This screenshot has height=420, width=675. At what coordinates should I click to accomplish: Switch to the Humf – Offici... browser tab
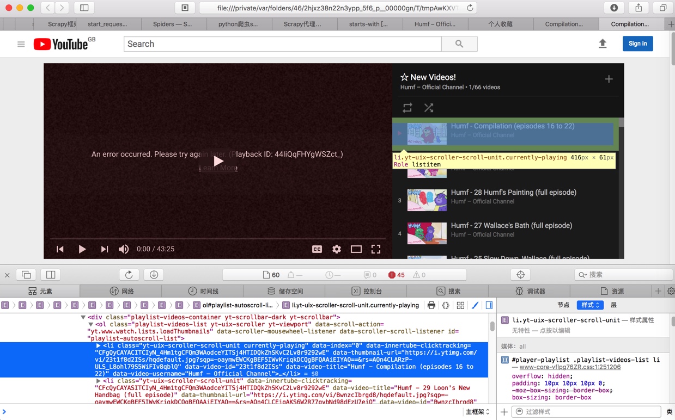435,24
